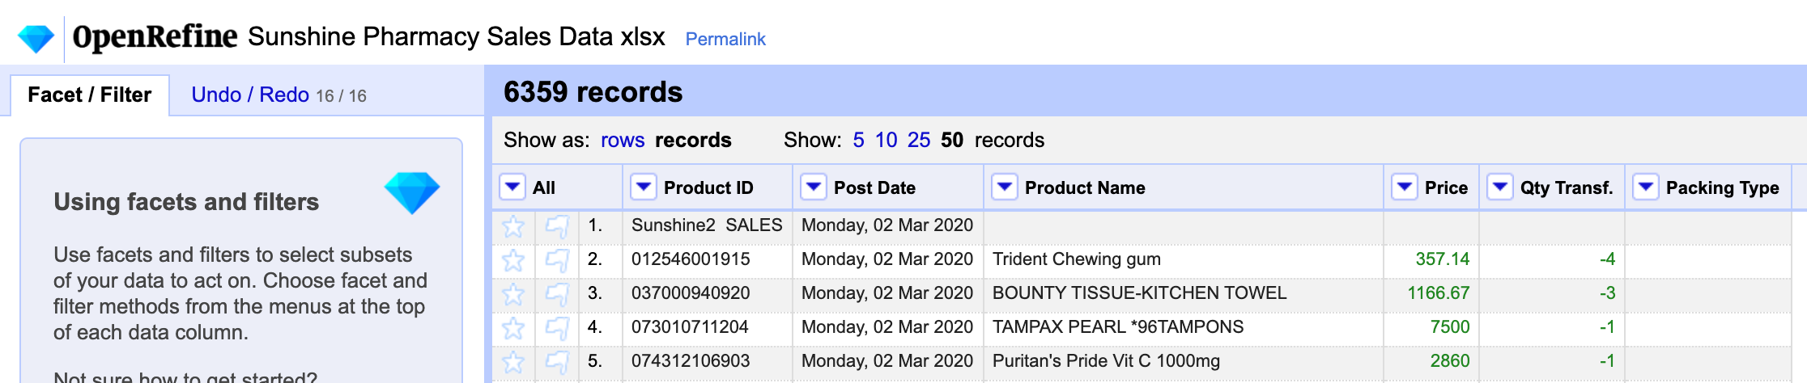The width and height of the screenshot is (1807, 383).
Task: Open the All column dropdown menu
Action: point(512,187)
